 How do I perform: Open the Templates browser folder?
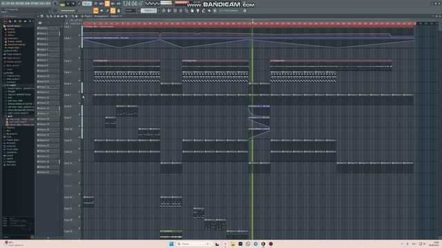pyautogui.click(x=11, y=162)
